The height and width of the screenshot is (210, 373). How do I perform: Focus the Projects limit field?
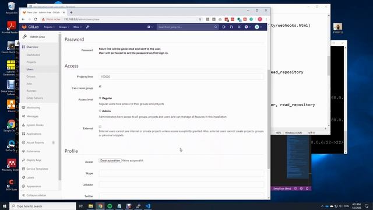181,76
